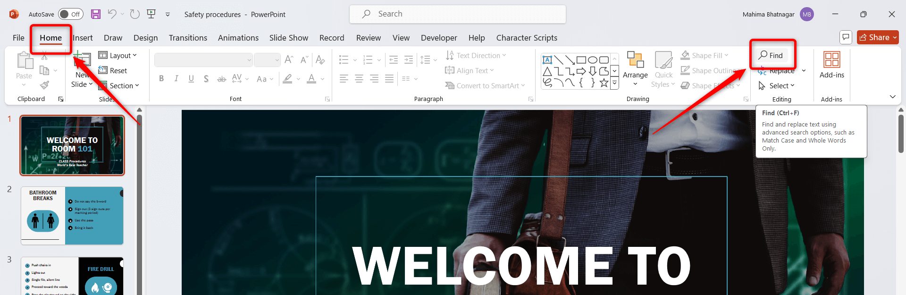
Task: Switch to the Transitions tab
Action: pyautogui.click(x=188, y=38)
